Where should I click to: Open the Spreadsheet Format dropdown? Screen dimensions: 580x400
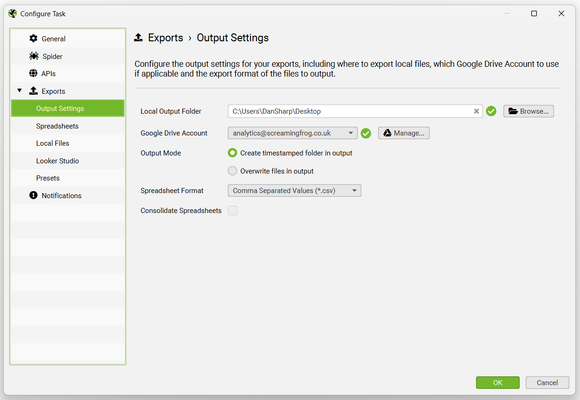point(294,190)
